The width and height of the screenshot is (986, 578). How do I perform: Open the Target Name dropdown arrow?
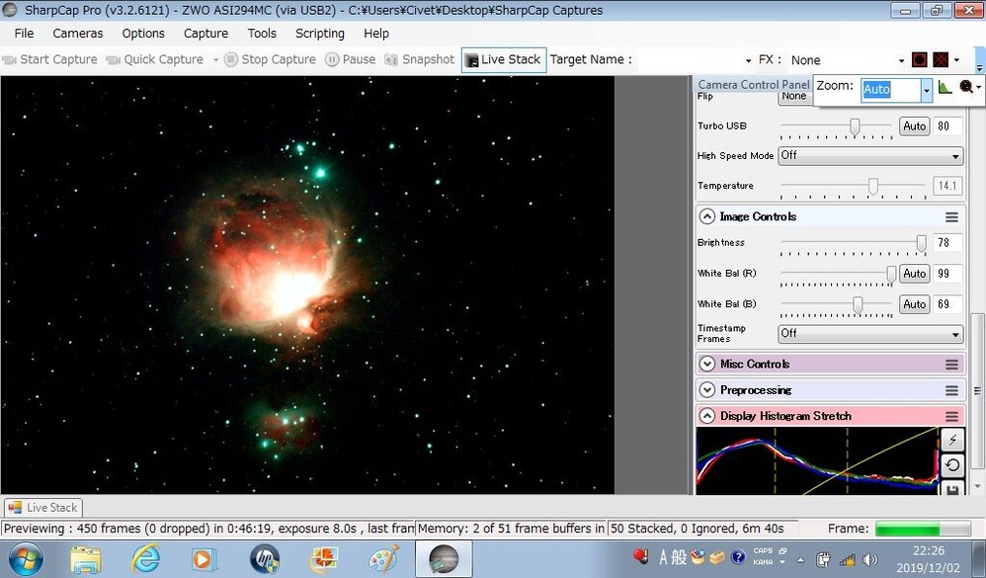coord(748,61)
